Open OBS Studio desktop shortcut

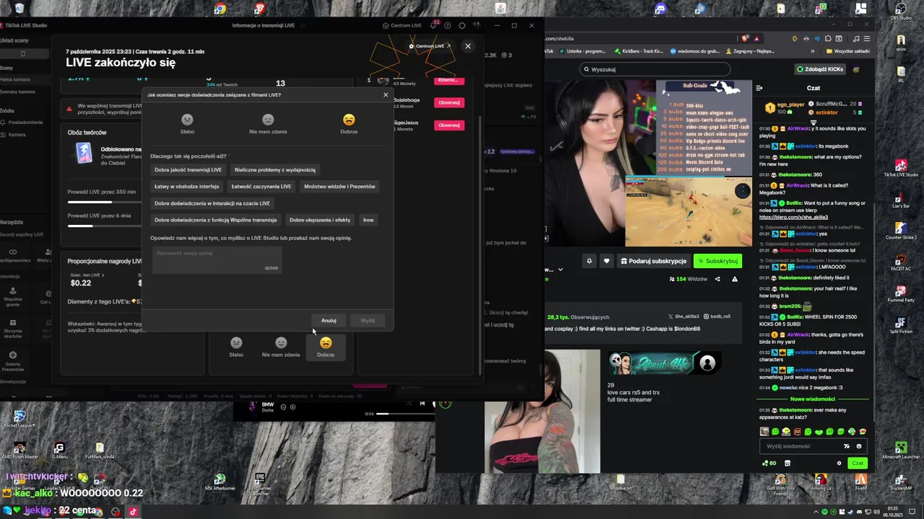(901, 11)
